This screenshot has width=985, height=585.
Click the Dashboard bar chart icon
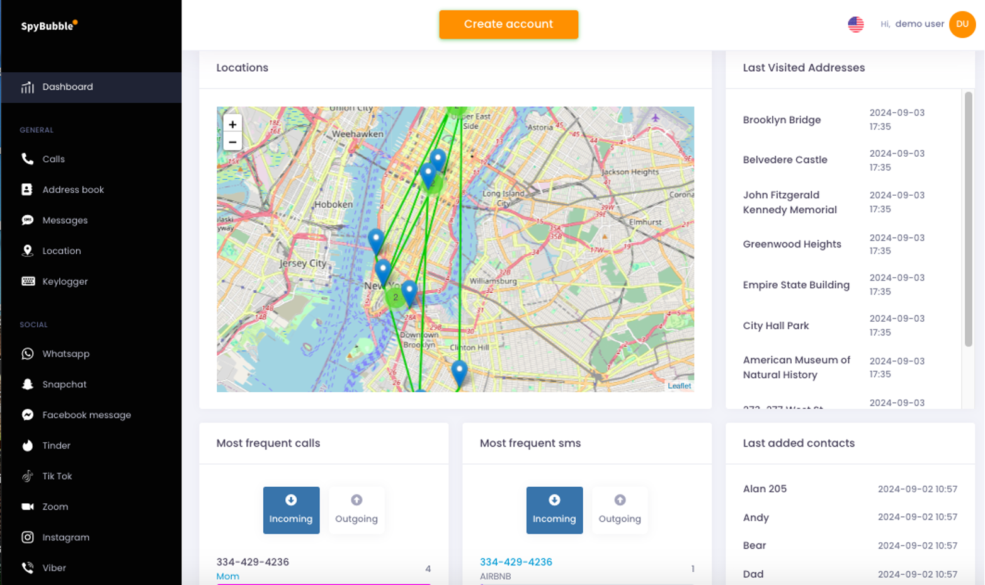[x=27, y=87]
